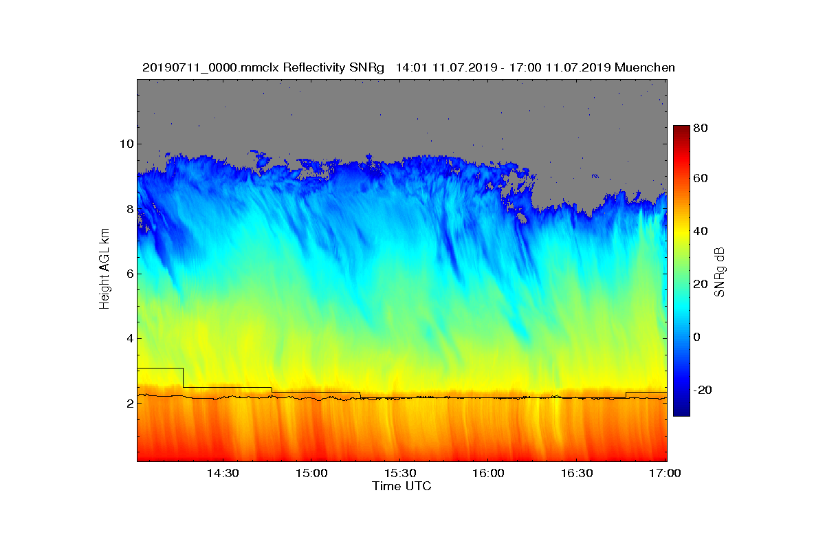825x550 pixels.
Task: Click the plot title text '20190711_0000.mmclx Reflectivity SNRg'
Action: (264, 67)
